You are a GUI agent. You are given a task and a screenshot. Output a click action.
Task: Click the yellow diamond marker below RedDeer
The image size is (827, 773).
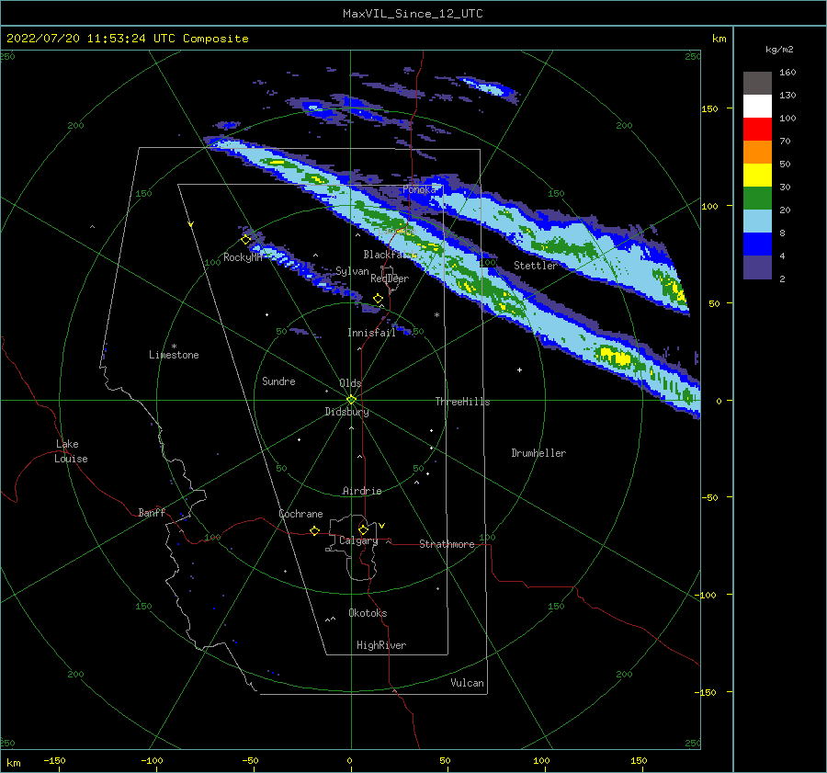(x=378, y=299)
